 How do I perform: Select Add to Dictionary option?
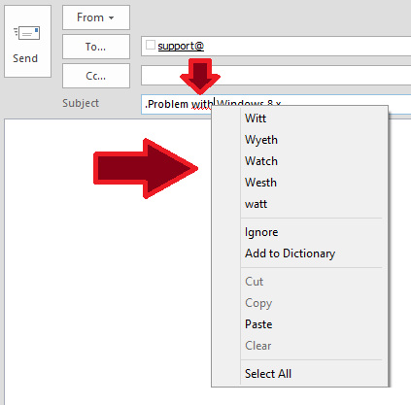click(290, 253)
